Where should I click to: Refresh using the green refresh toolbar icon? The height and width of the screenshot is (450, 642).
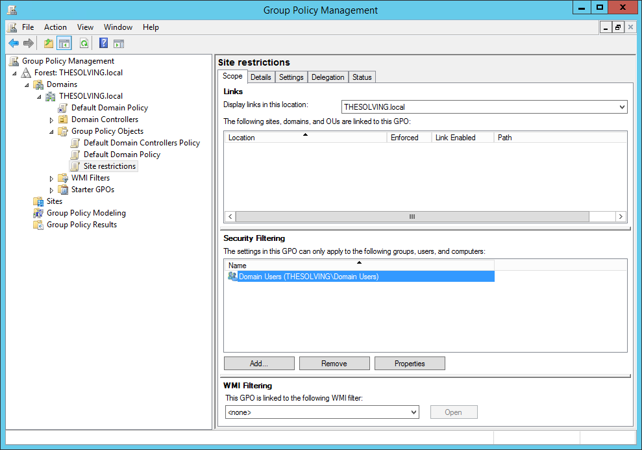click(84, 43)
